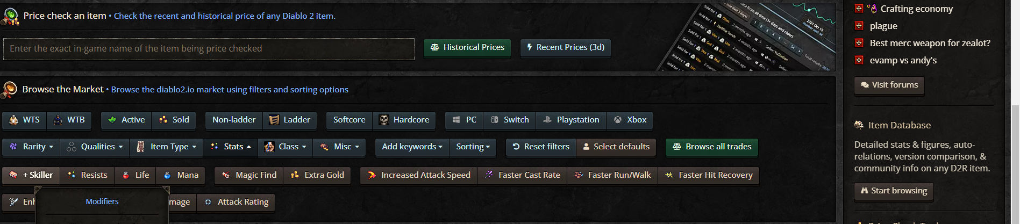Click the Hardcore skull icon
Image resolution: width=1020 pixels, height=224 pixels.
tap(383, 120)
